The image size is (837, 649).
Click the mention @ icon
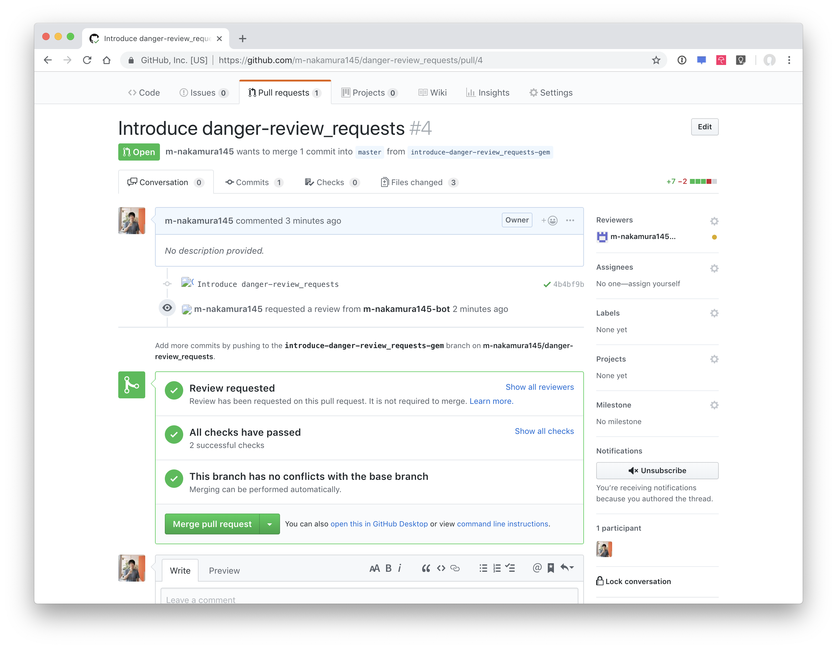pyautogui.click(x=536, y=568)
